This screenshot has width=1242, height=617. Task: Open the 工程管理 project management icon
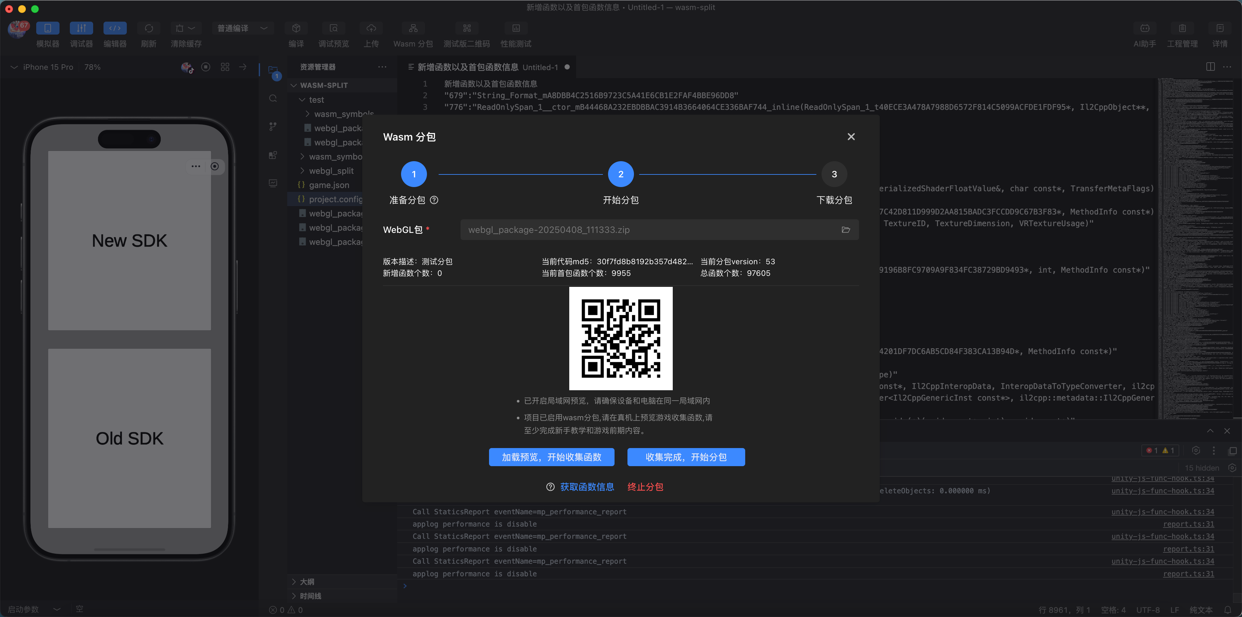[x=1182, y=28]
